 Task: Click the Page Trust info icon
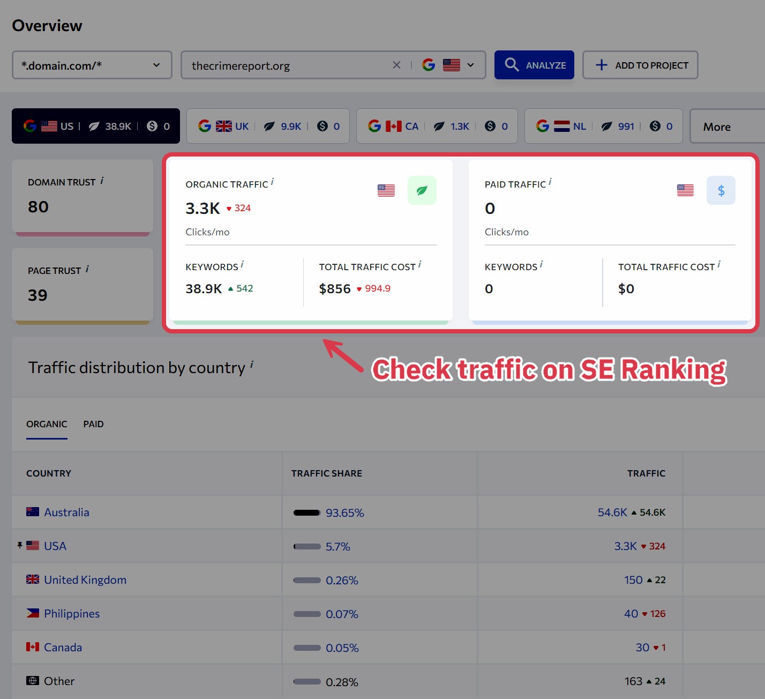(87, 269)
